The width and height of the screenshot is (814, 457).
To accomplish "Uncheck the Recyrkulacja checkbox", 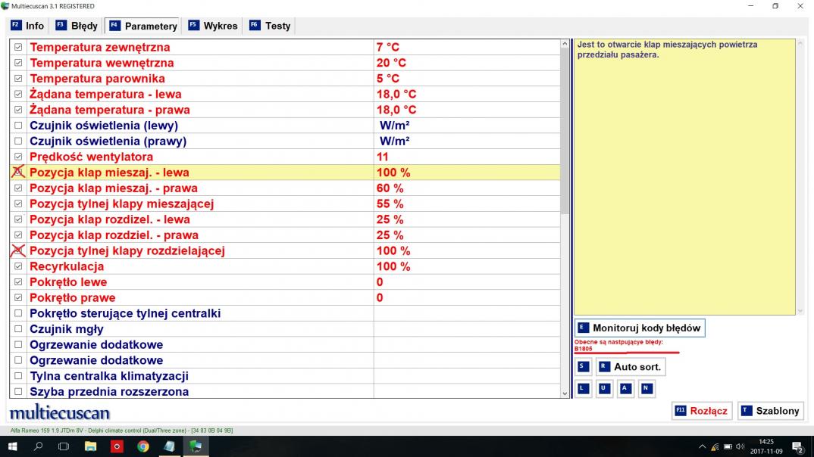I will (18, 266).
